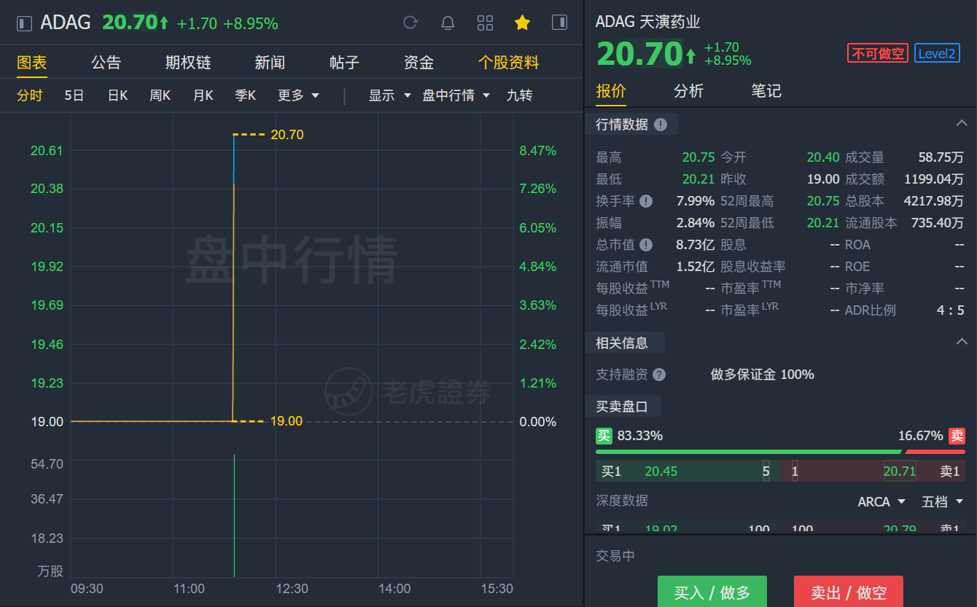977x607 pixels.
Task: Show info about 行情数据
Action: coord(661,125)
